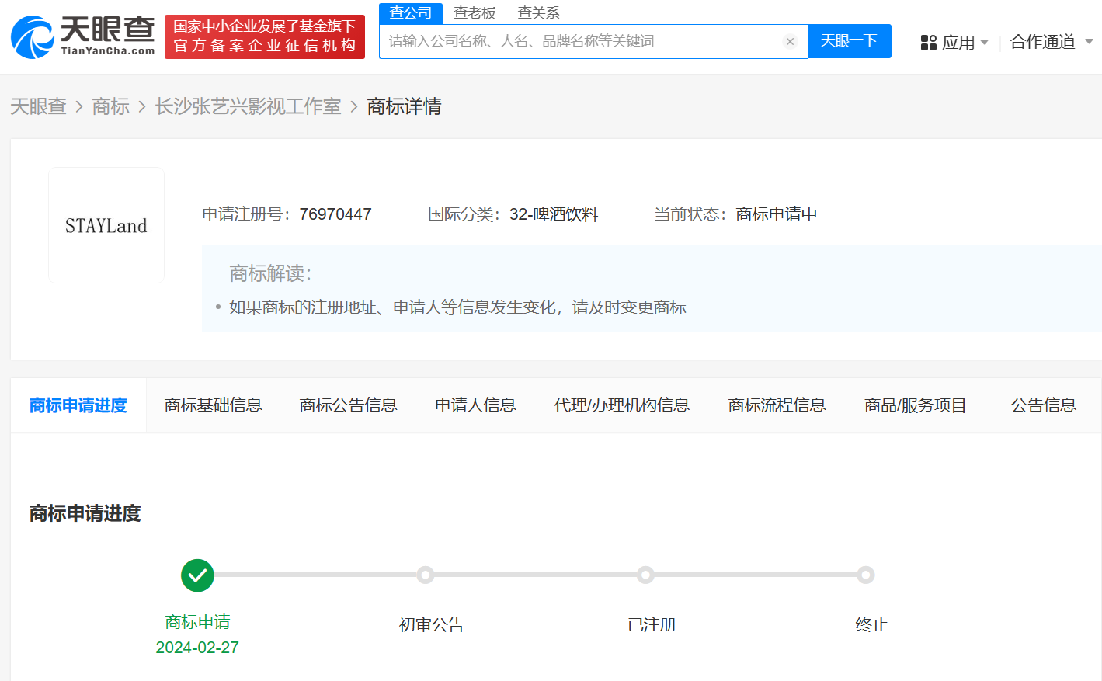
Task: Click the 如果商标的注册地址 notice text
Action: 457,307
